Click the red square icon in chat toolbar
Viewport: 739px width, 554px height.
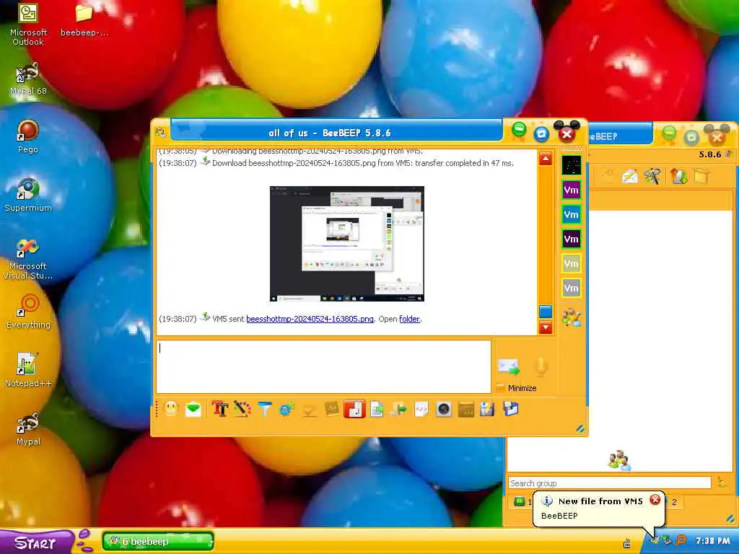354,409
